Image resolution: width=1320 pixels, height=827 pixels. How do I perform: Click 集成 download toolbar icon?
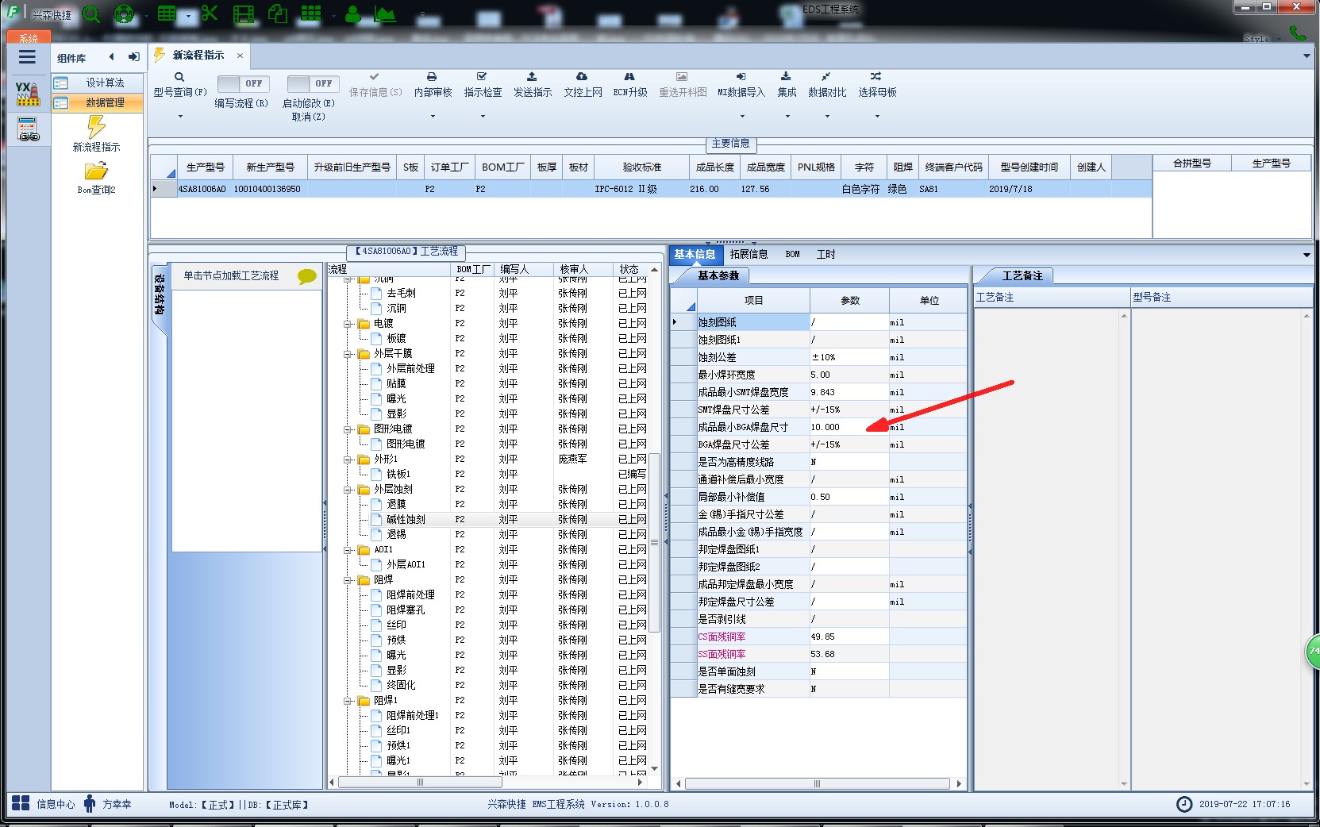pos(786,77)
